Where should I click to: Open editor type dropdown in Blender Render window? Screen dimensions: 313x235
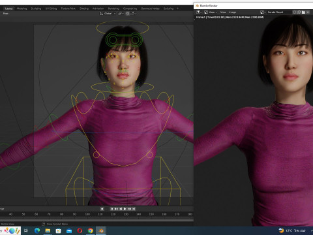click(x=199, y=12)
